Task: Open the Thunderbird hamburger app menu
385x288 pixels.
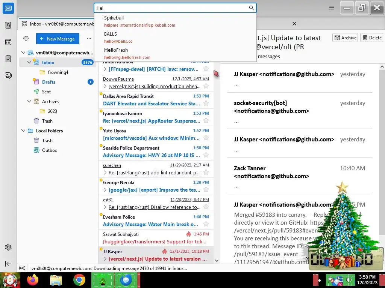Action: 332,8
